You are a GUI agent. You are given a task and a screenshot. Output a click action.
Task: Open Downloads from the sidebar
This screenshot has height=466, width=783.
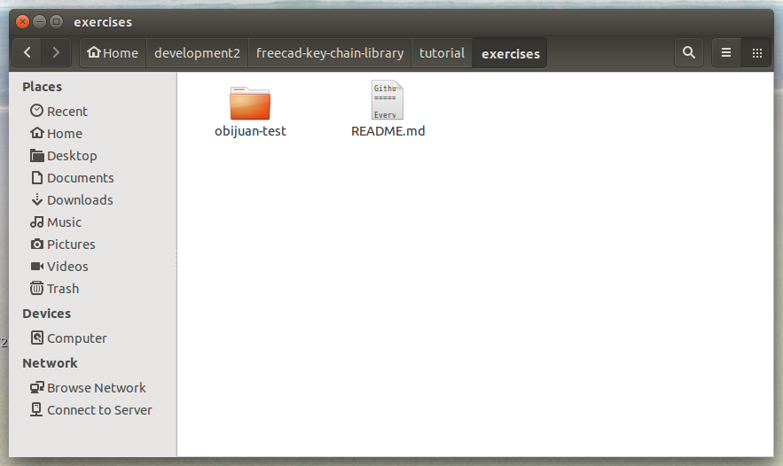[x=80, y=200]
